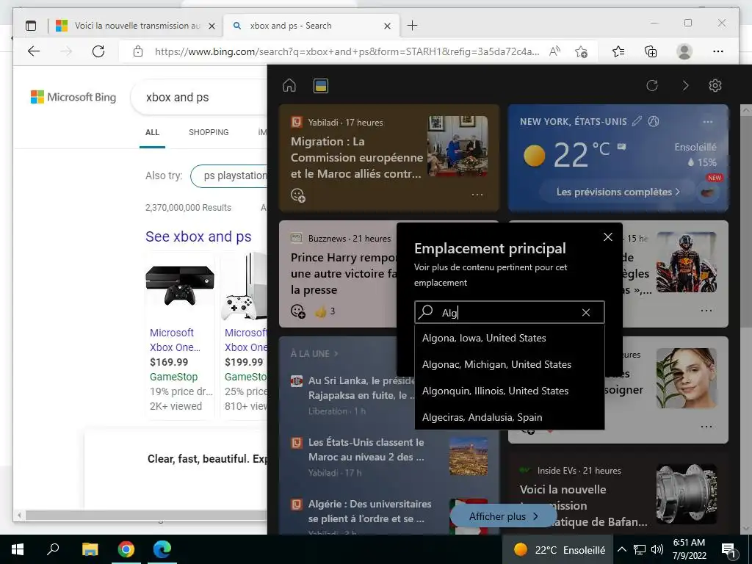The image size is (752, 564).
Task: Select Bing ALL results tab
Action: click(152, 132)
